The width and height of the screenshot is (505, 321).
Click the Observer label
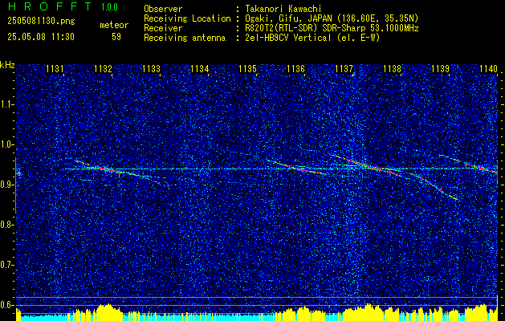tap(163, 9)
